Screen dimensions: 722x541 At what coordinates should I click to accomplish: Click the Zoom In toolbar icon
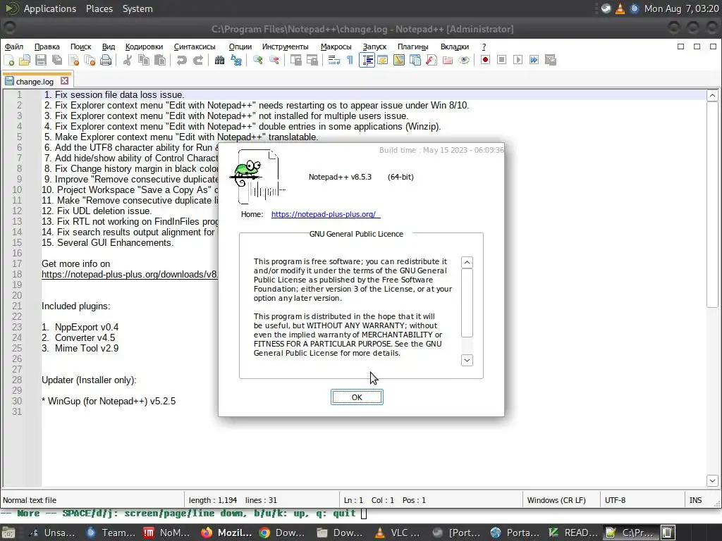tap(257, 60)
